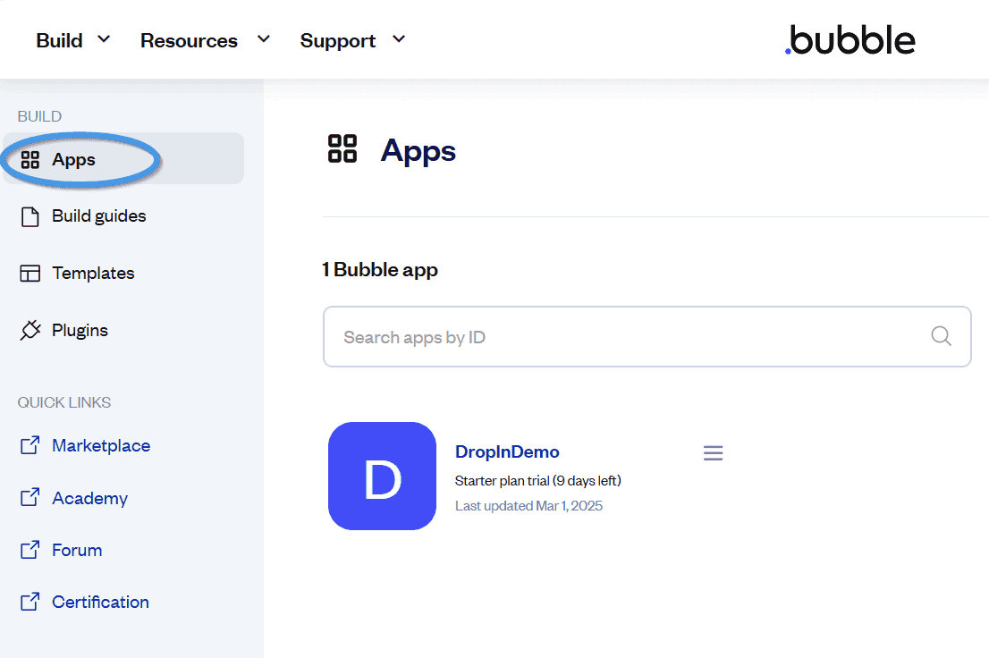
Task: Click the DropInDemo blue D thumbnail
Action: tap(382, 476)
